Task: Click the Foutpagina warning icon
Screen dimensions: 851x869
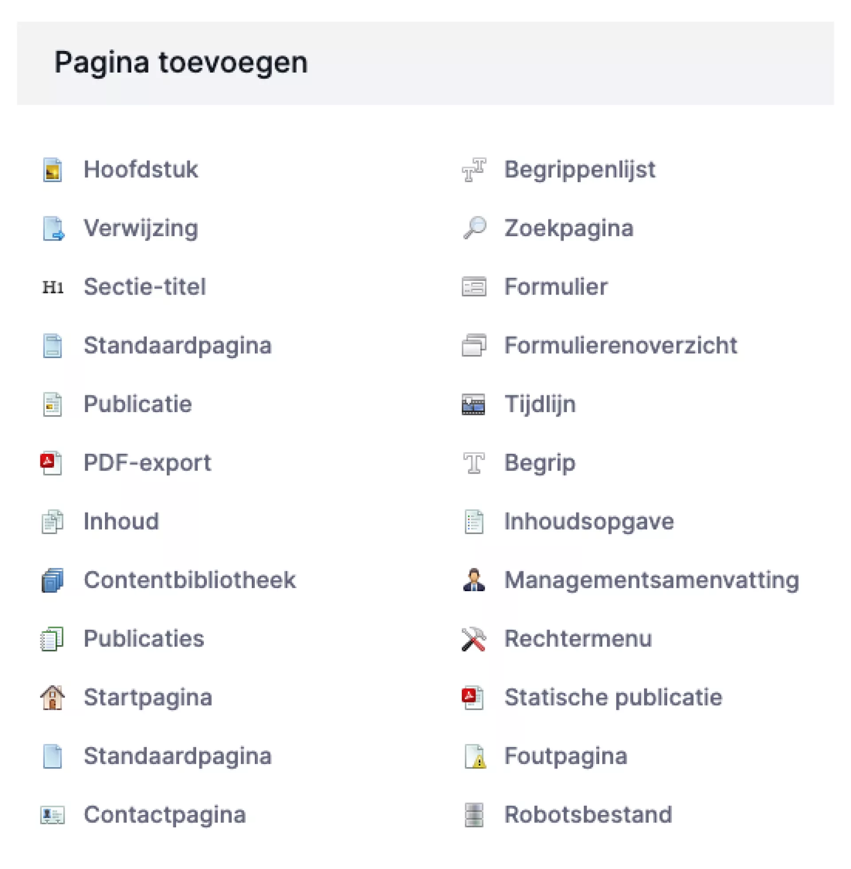Action: (475, 756)
